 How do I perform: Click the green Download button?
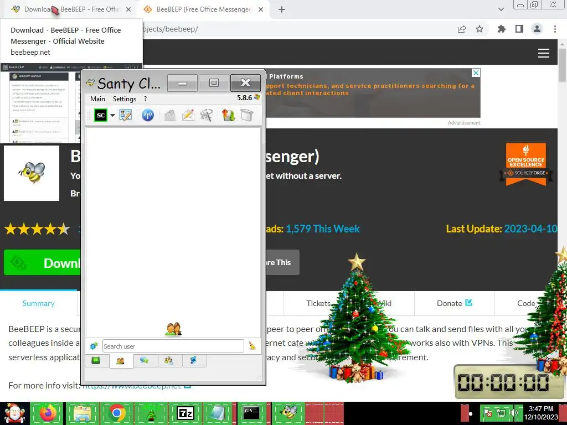point(42,263)
